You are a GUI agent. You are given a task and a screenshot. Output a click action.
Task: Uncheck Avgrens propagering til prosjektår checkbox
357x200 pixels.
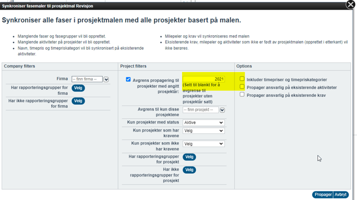[128, 79]
